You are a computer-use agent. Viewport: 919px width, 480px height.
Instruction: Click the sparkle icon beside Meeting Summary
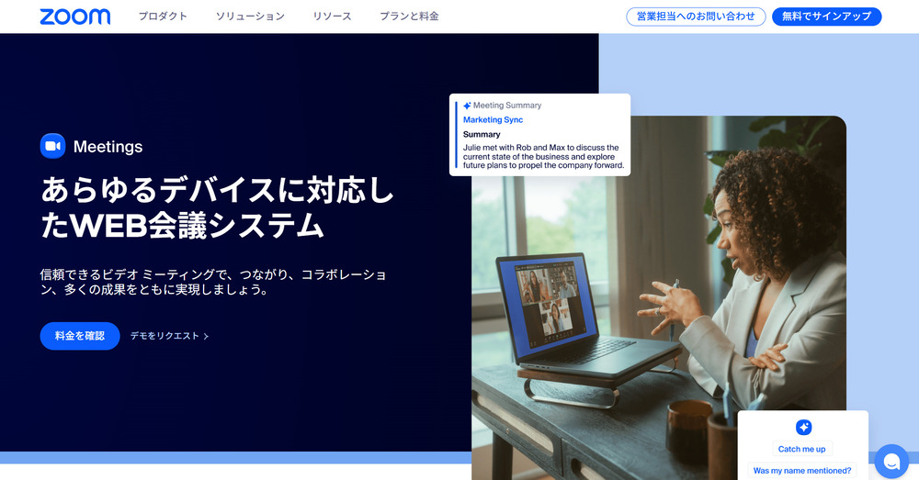[x=467, y=106]
